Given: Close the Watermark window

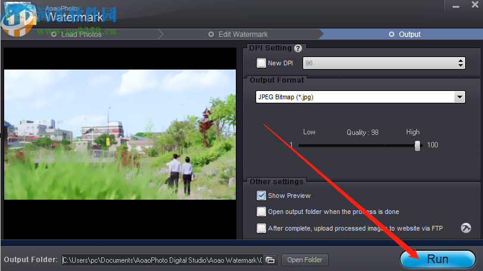Looking at the screenshot, I should pos(475,5).
